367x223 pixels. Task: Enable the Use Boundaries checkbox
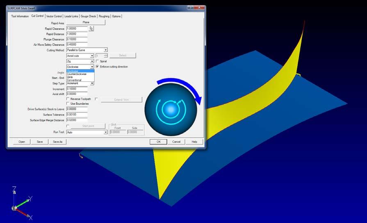pyautogui.click(x=68, y=104)
